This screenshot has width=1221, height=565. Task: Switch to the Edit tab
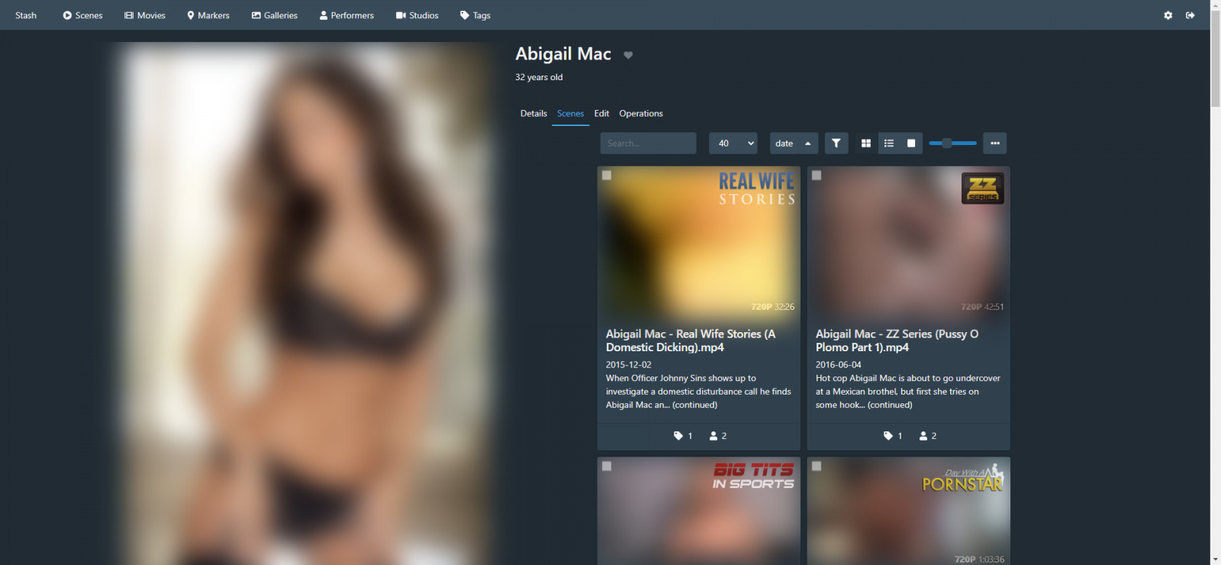pyautogui.click(x=601, y=114)
